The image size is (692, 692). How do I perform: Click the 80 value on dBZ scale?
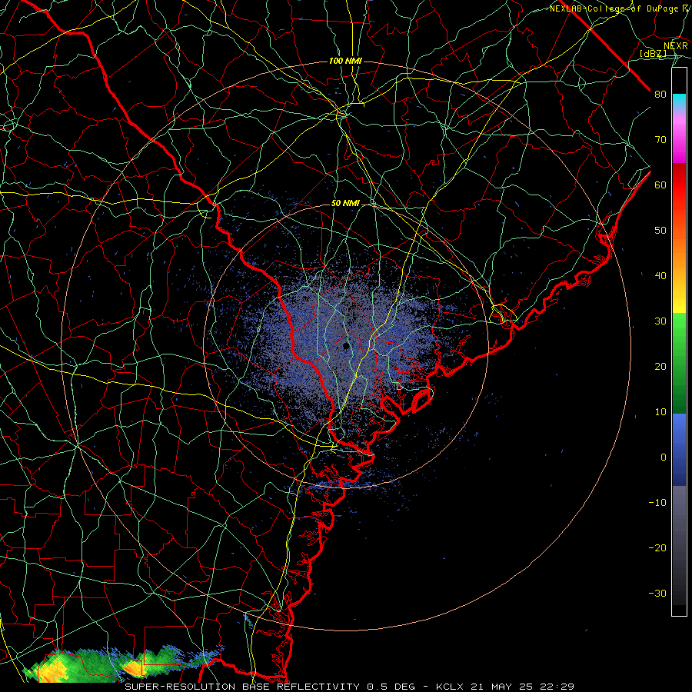point(660,95)
